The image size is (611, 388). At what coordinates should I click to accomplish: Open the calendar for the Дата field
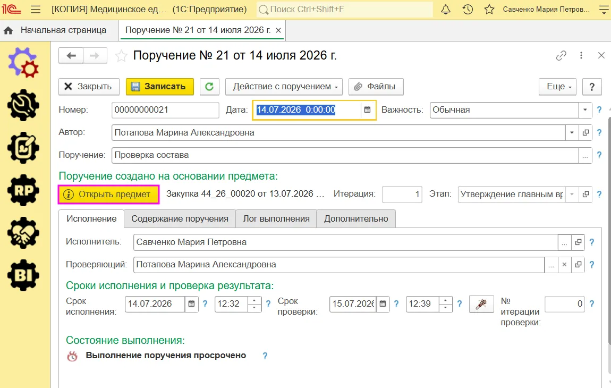click(367, 110)
